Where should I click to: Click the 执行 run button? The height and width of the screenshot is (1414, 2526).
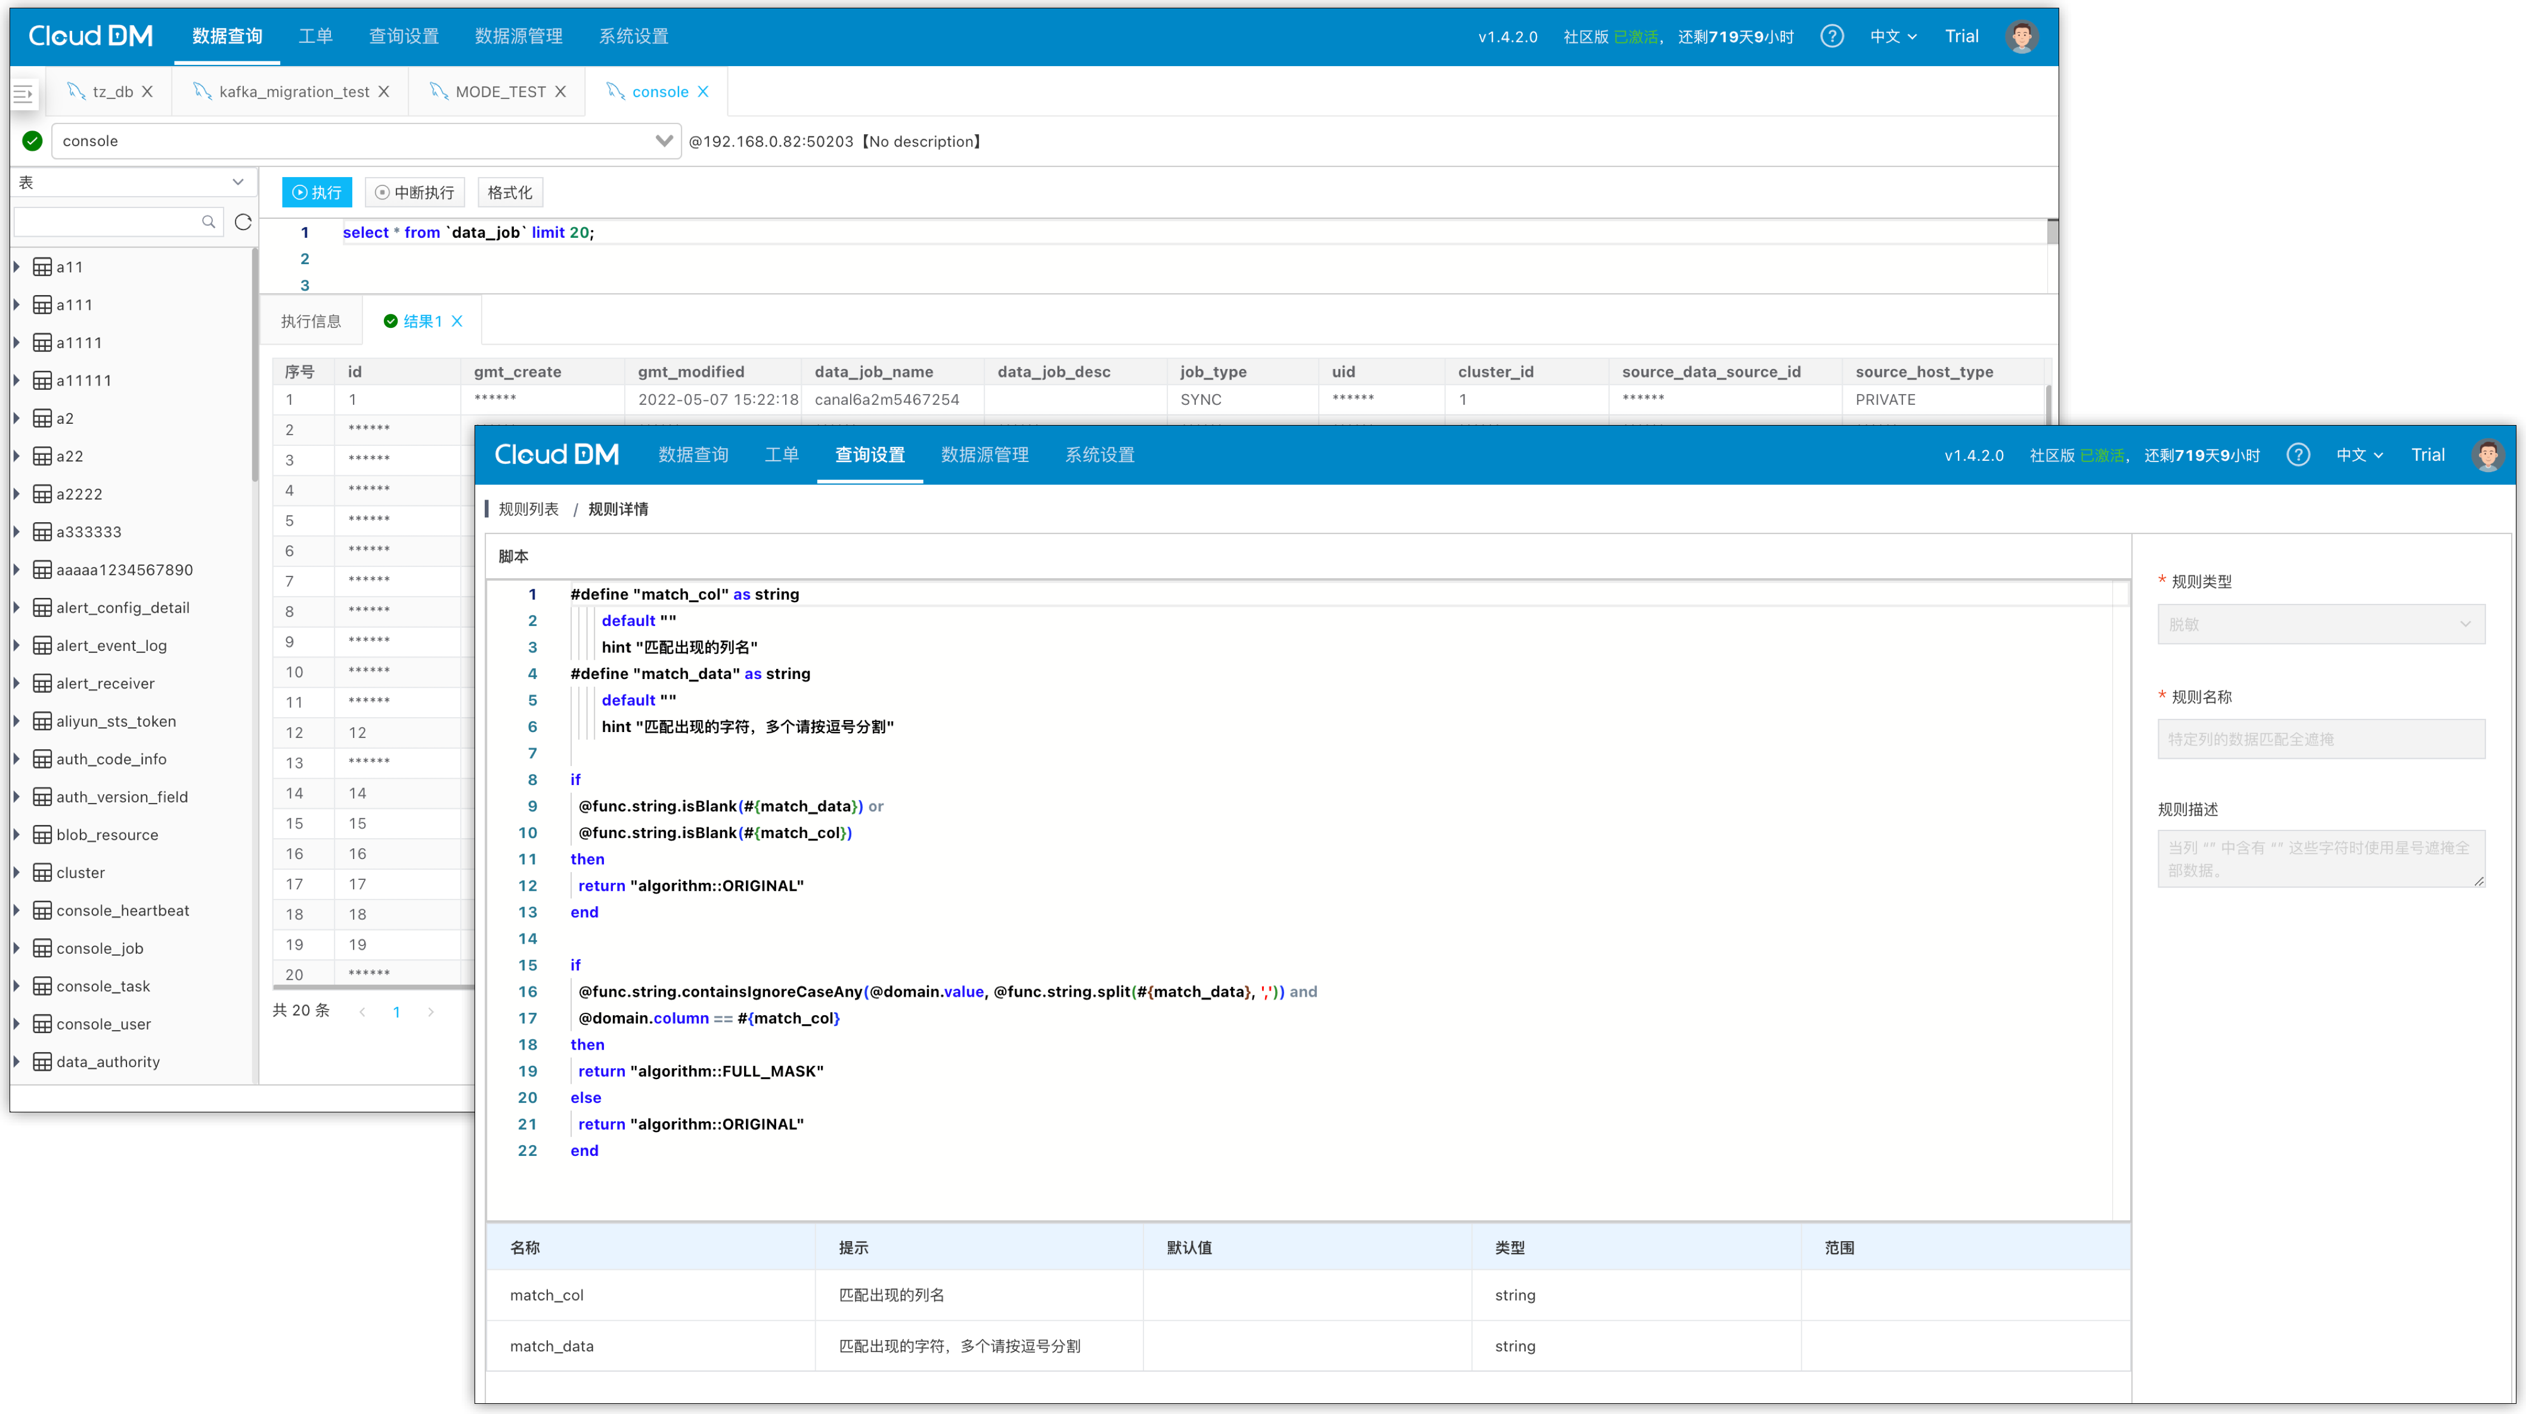pyautogui.click(x=317, y=192)
